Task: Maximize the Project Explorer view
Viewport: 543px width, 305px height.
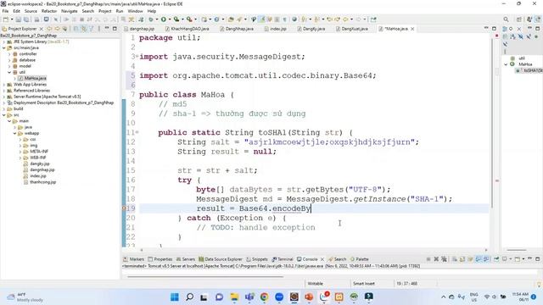Action: [115, 29]
